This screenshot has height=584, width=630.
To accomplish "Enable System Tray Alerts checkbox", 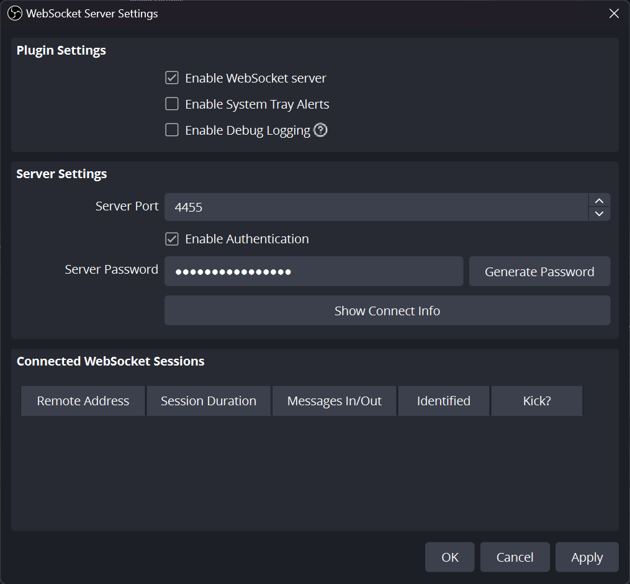I will click(x=172, y=104).
